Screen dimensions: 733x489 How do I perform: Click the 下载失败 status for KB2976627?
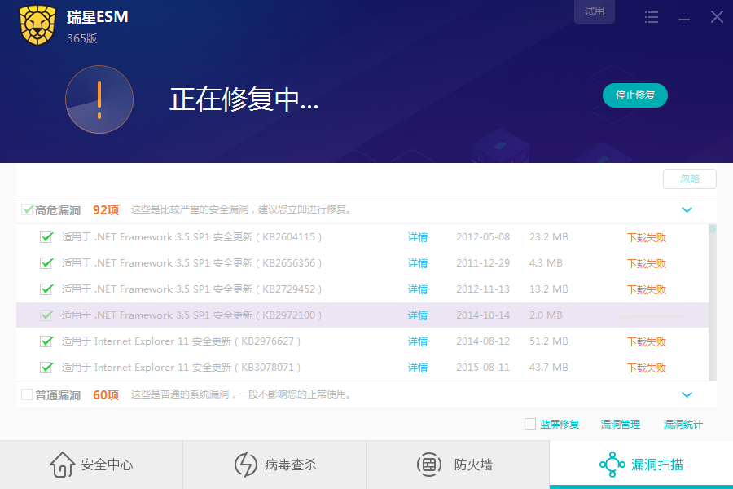pyautogui.click(x=647, y=341)
